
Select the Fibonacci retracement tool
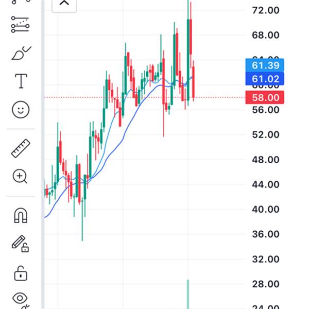21,24
